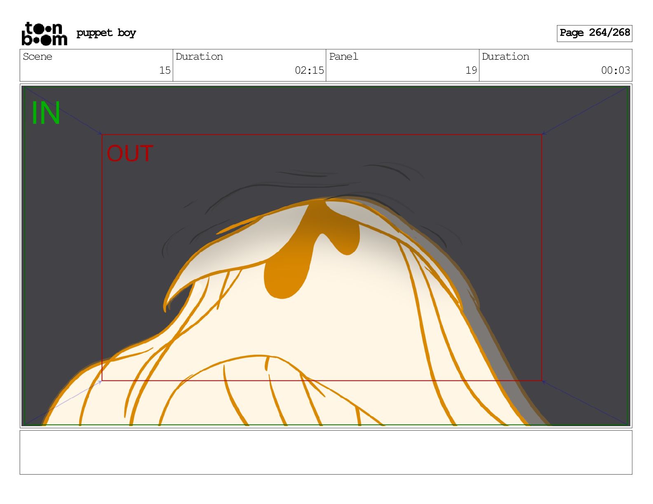
Task: Click the 'Scene' header label
Action: [38, 56]
